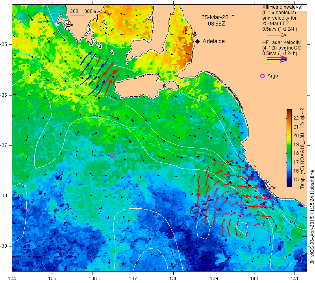Click the 138 longitude axis label
This screenshot has width=315, height=283.
click(173, 279)
